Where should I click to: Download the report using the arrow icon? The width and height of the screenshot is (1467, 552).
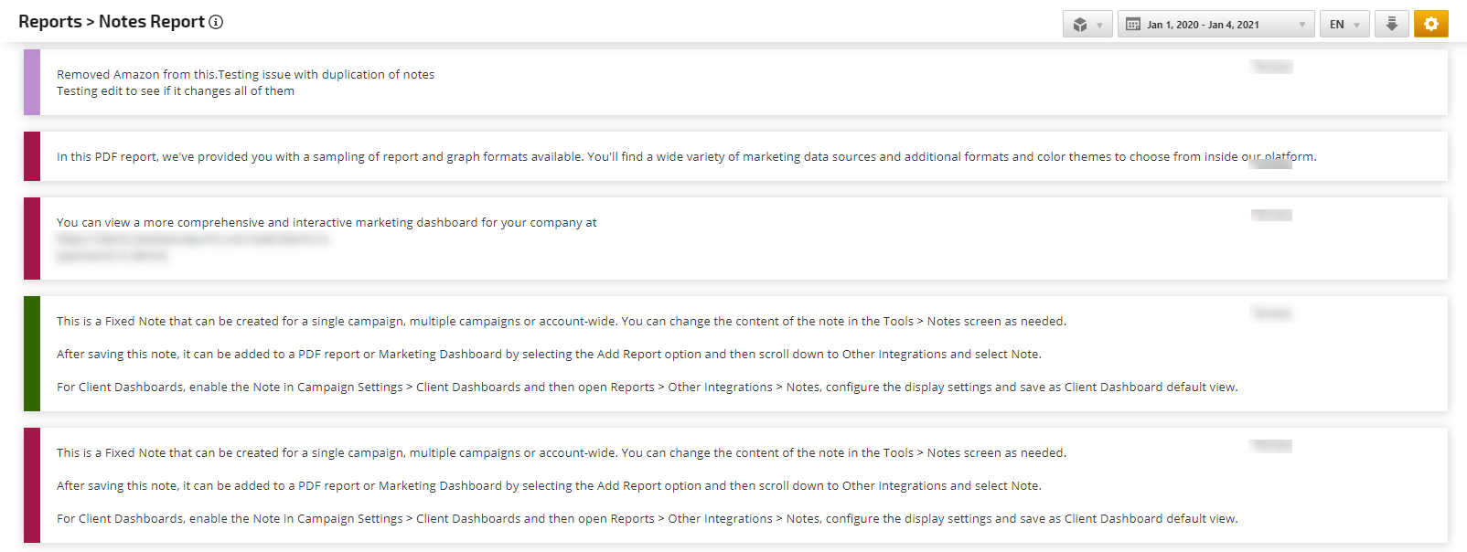(x=1391, y=24)
